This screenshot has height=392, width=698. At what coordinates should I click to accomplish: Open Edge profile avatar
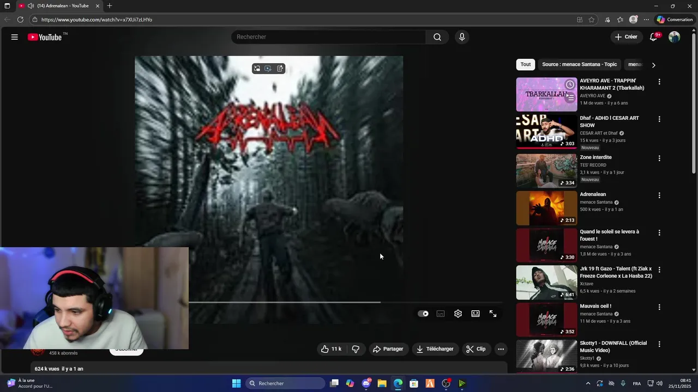click(633, 20)
